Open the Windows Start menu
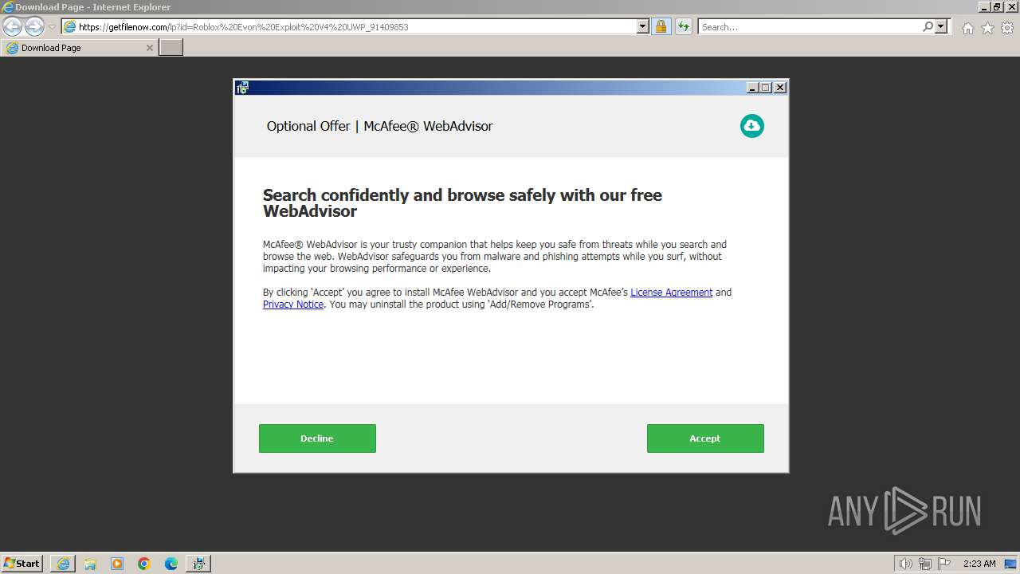 pyautogui.click(x=22, y=563)
